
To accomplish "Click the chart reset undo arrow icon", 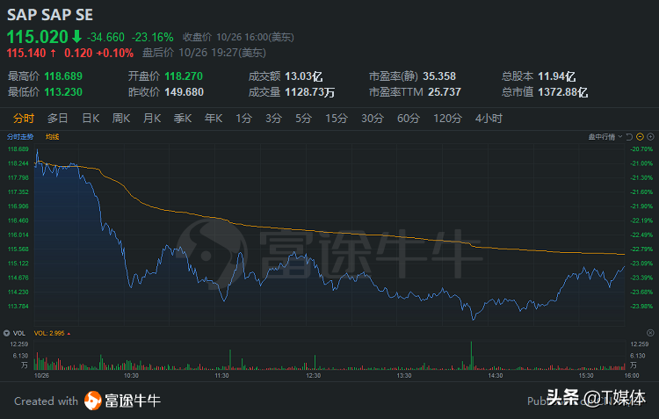I will pyautogui.click(x=629, y=136).
